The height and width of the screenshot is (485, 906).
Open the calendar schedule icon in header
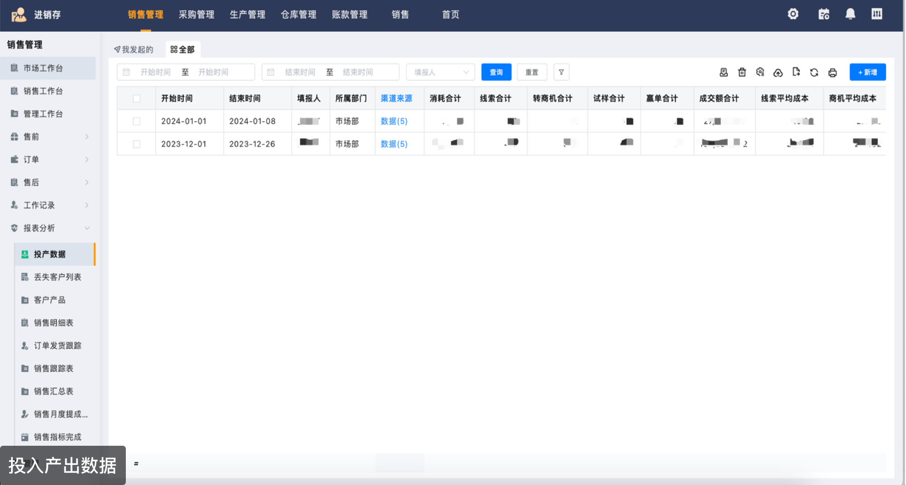click(823, 14)
